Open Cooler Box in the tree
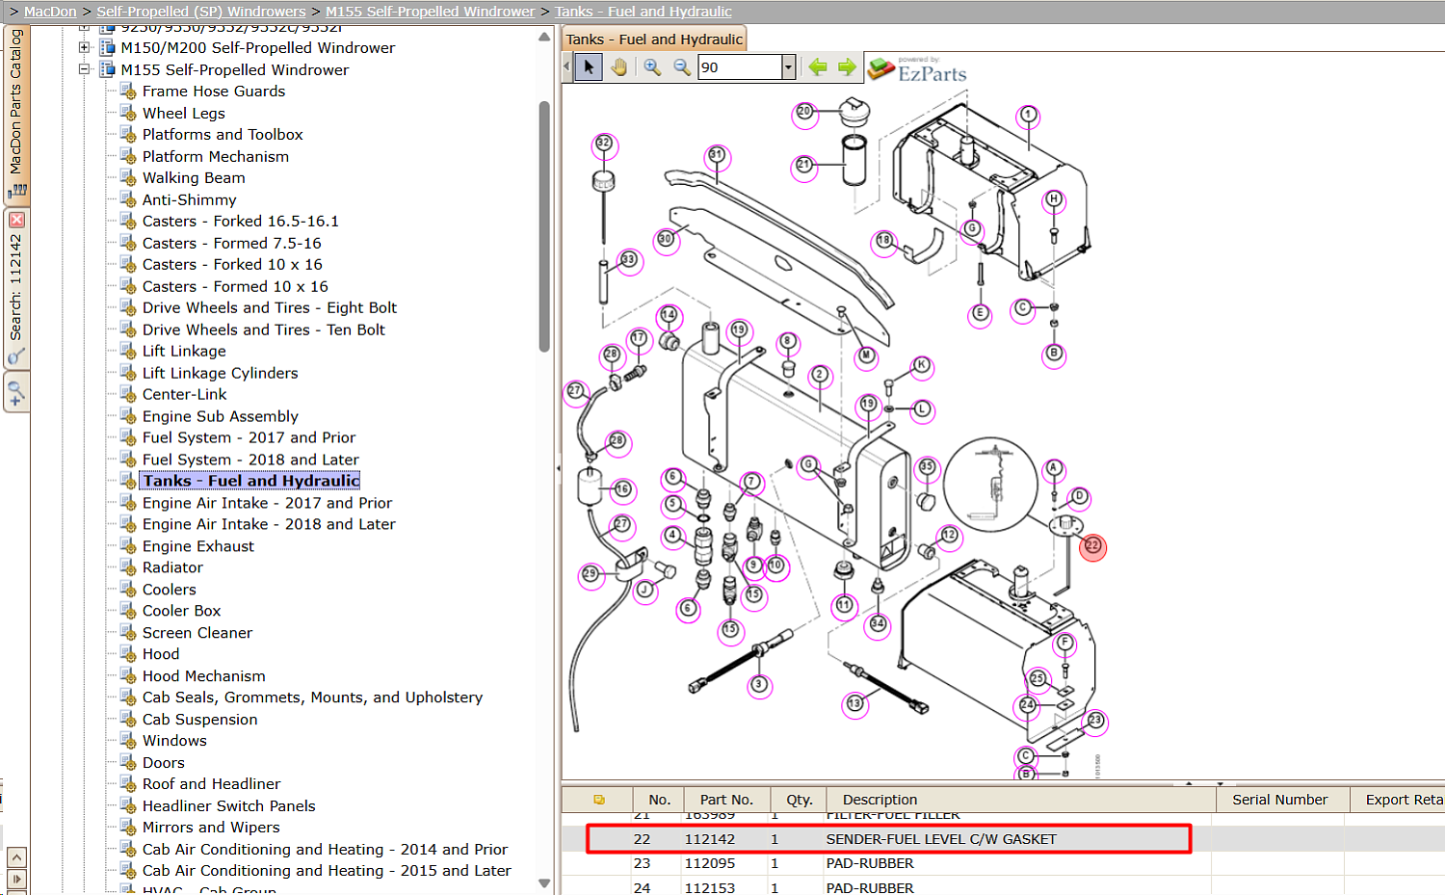The width and height of the screenshot is (1445, 895). click(182, 611)
